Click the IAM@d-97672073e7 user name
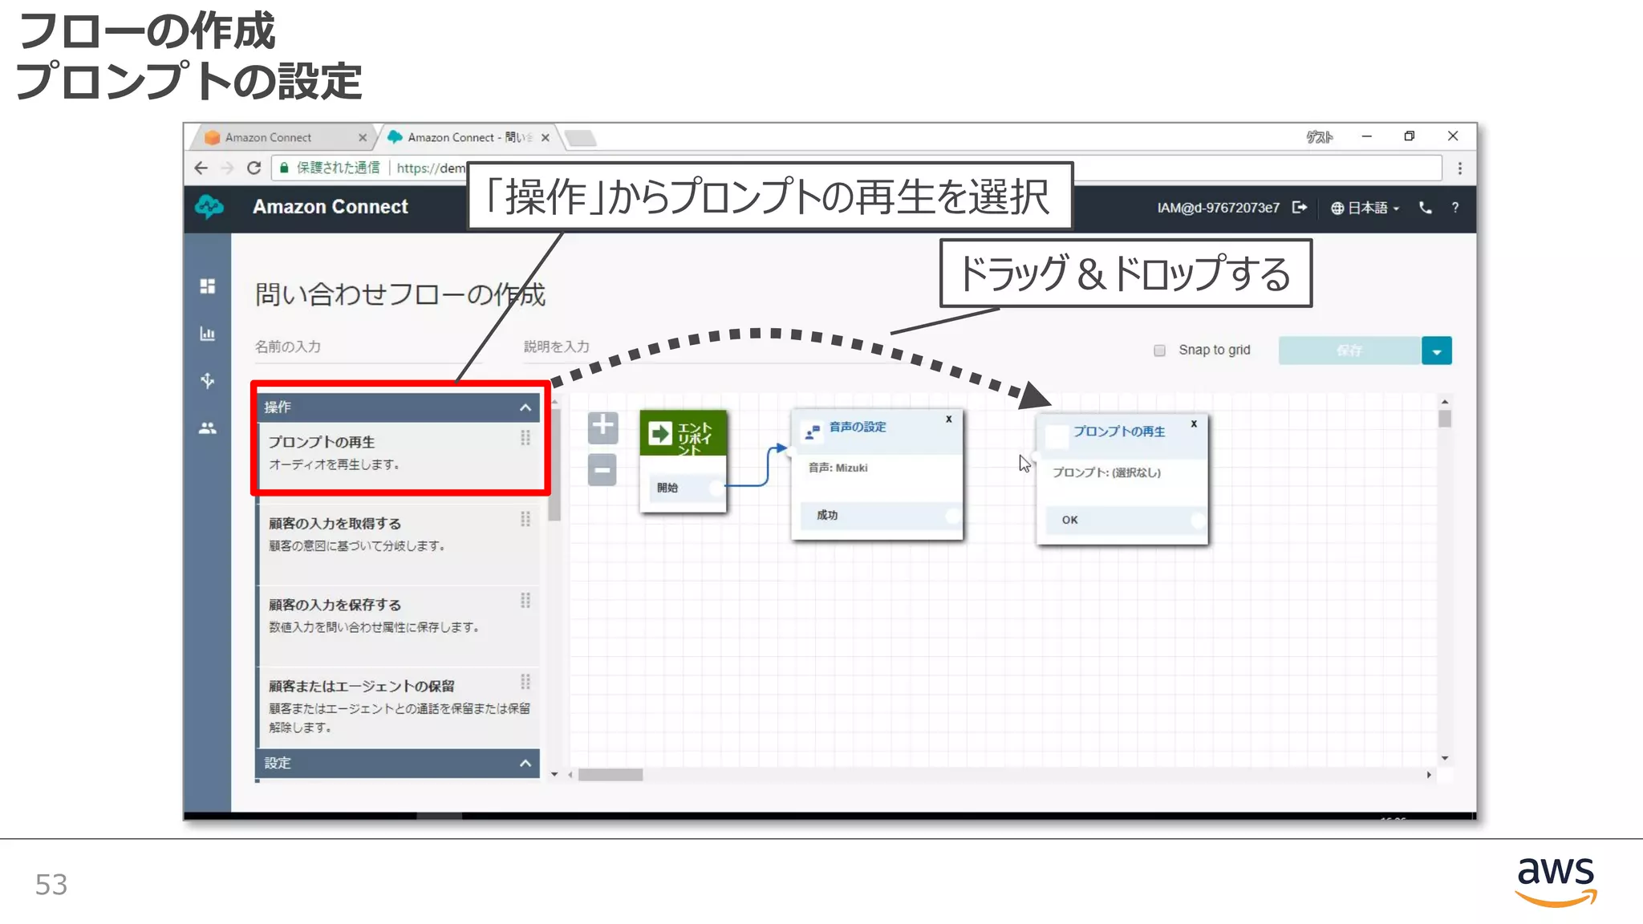 pyautogui.click(x=1218, y=208)
